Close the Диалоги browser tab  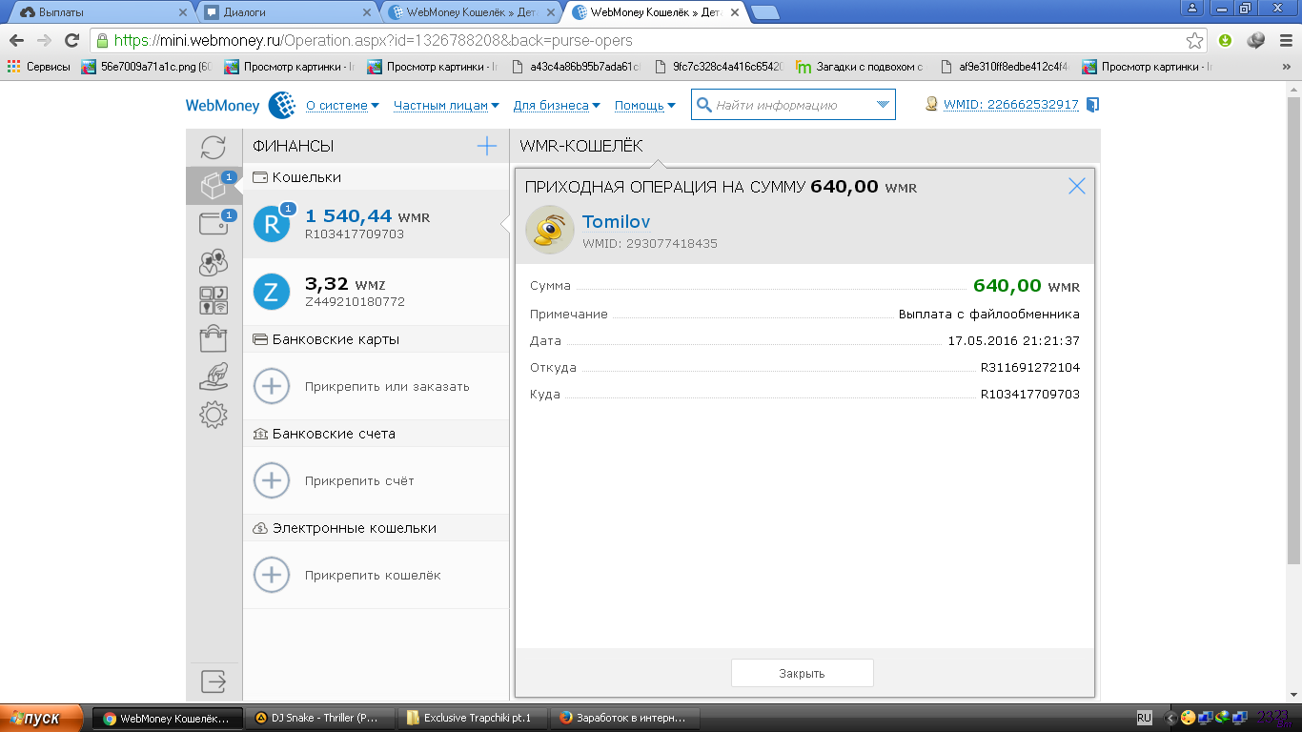click(x=366, y=12)
